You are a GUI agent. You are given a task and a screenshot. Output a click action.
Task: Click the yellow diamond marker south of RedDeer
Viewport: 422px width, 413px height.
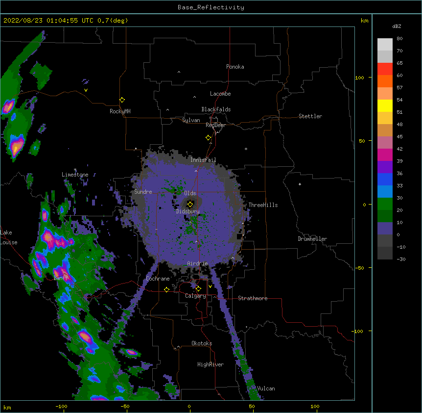coord(209,138)
